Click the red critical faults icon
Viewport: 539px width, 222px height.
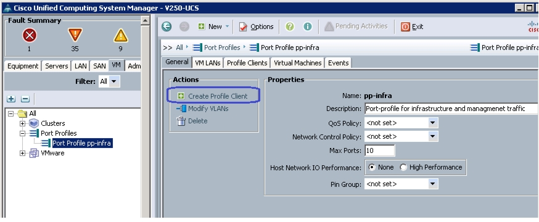(x=29, y=35)
